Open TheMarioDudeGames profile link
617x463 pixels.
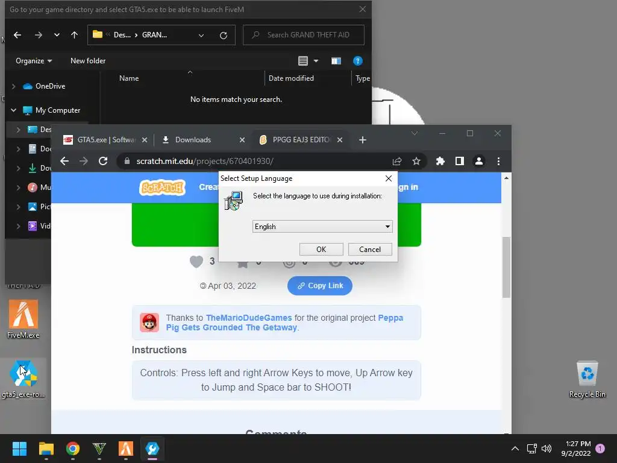pos(249,318)
